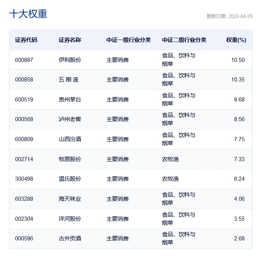Viewport: 268px width, 257px height.
Task: Click the 中证二级行业分类 column header
Action: (x=184, y=40)
